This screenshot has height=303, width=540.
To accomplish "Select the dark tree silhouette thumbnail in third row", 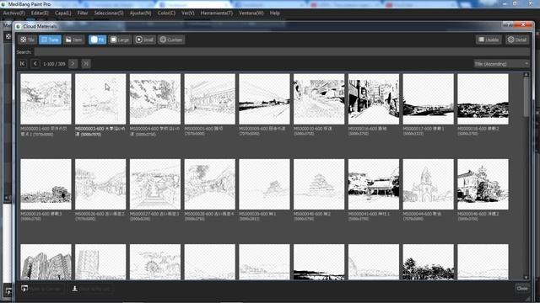I will pos(429,262).
